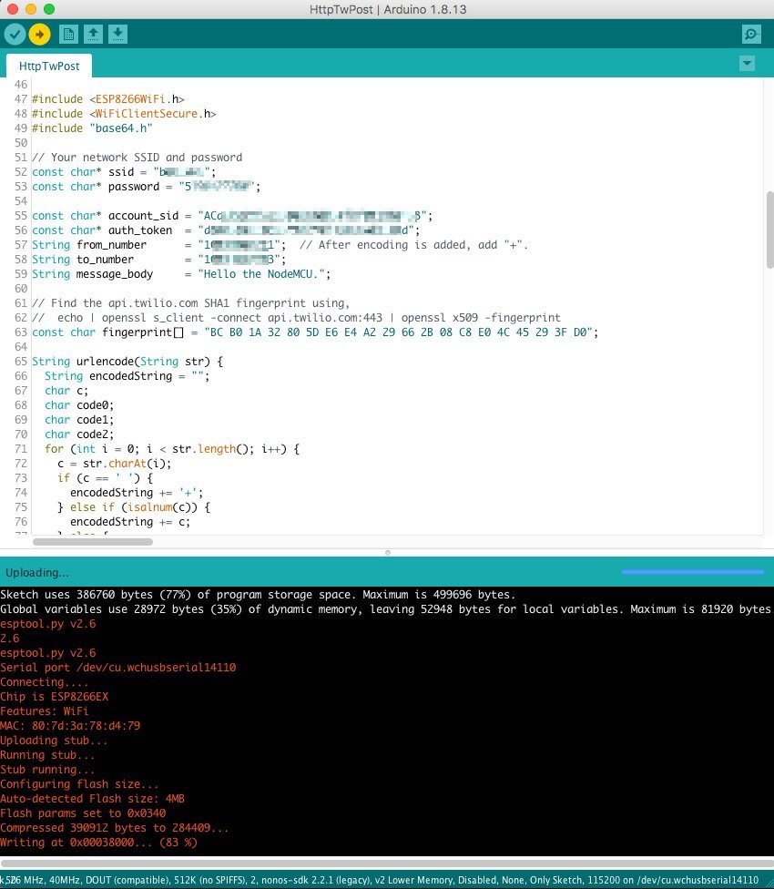
Task: Click the vertical editor scrollbar thumb
Action: [769, 230]
